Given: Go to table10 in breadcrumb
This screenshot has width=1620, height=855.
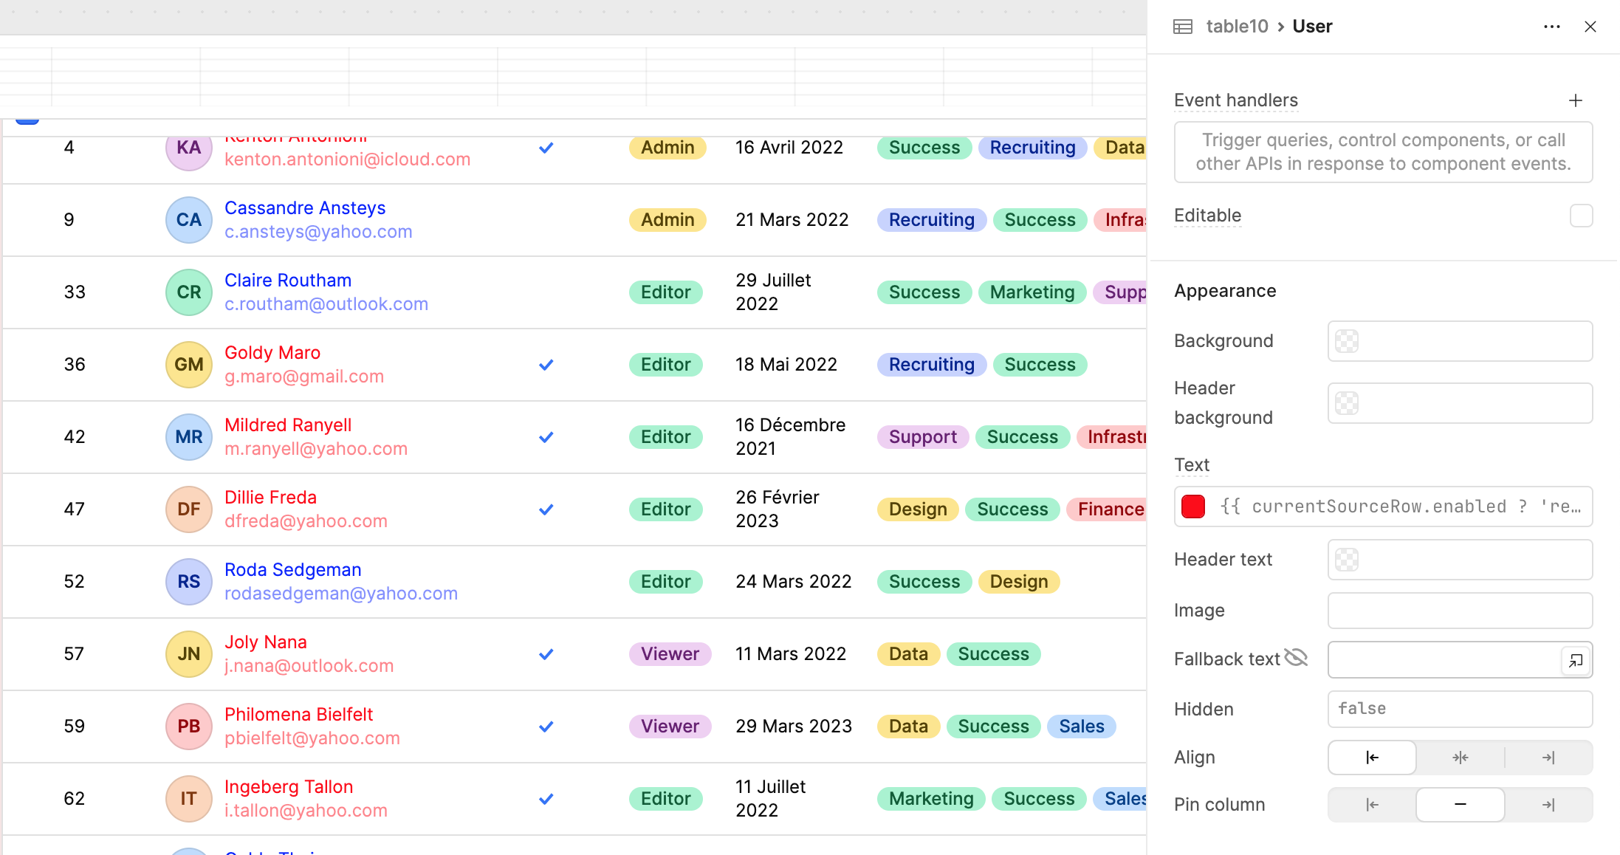Looking at the screenshot, I should point(1237,27).
